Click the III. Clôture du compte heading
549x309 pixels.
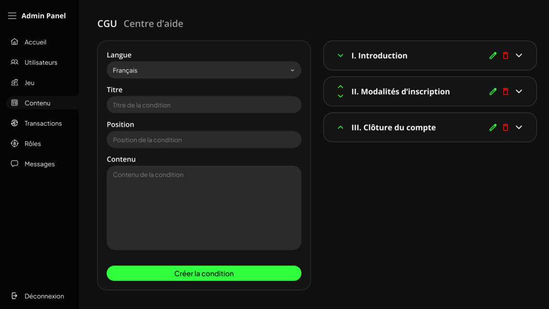click(x=394, y=127)
